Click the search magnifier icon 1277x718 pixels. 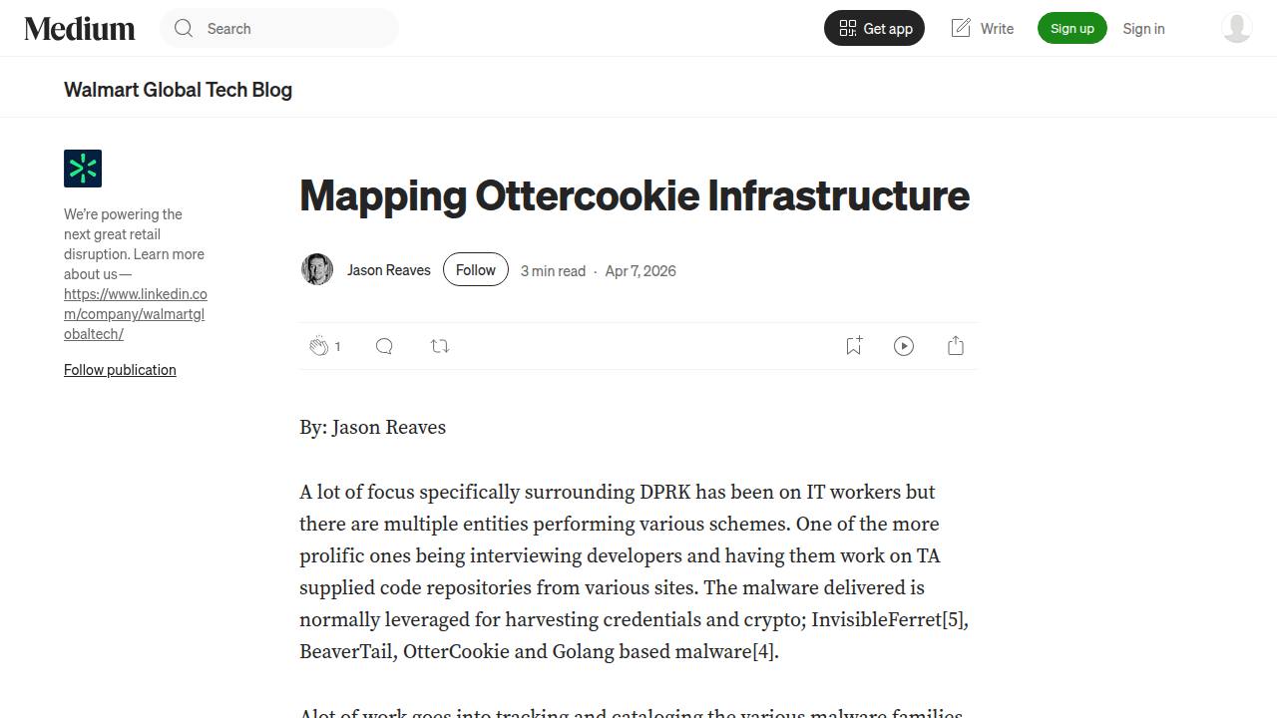184,28
